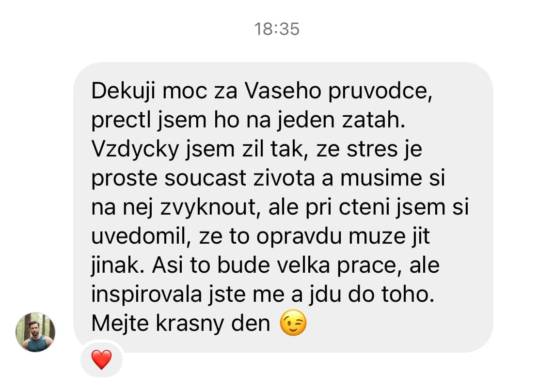Click the word "Vaseho" in the message
The image size is (554, 389).
coord(283,91)
